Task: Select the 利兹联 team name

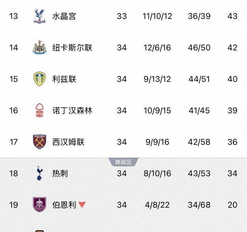Action: coord(64,79)
